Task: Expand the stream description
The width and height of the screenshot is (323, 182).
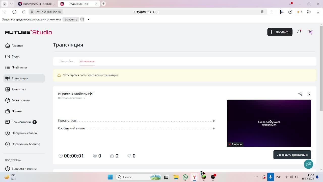Action: pos(72,98)
